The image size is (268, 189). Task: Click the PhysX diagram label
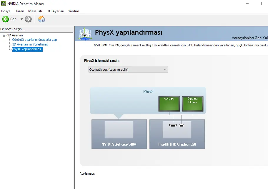click(148, 92)
